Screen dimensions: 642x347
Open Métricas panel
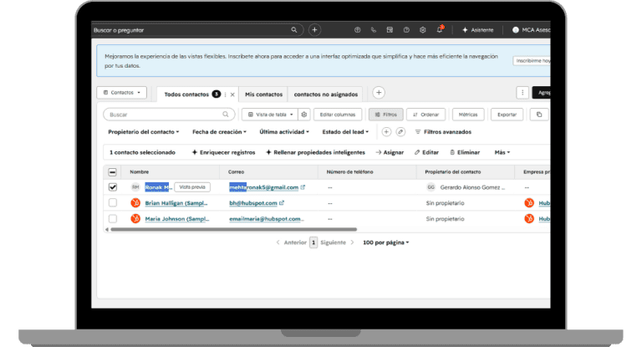coord(468,115)
